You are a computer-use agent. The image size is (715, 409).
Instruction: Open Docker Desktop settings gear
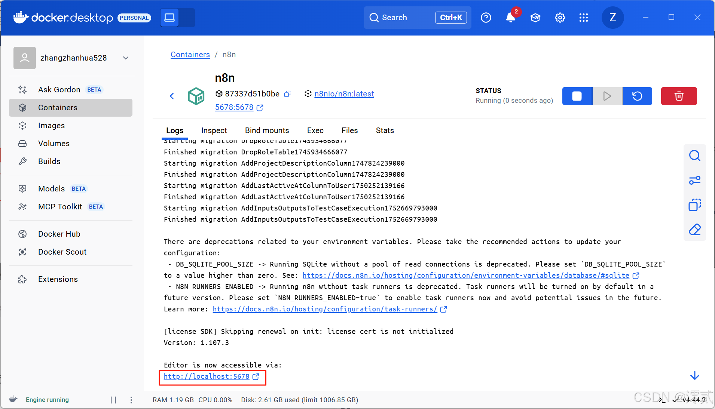click(x=560, y=18)
